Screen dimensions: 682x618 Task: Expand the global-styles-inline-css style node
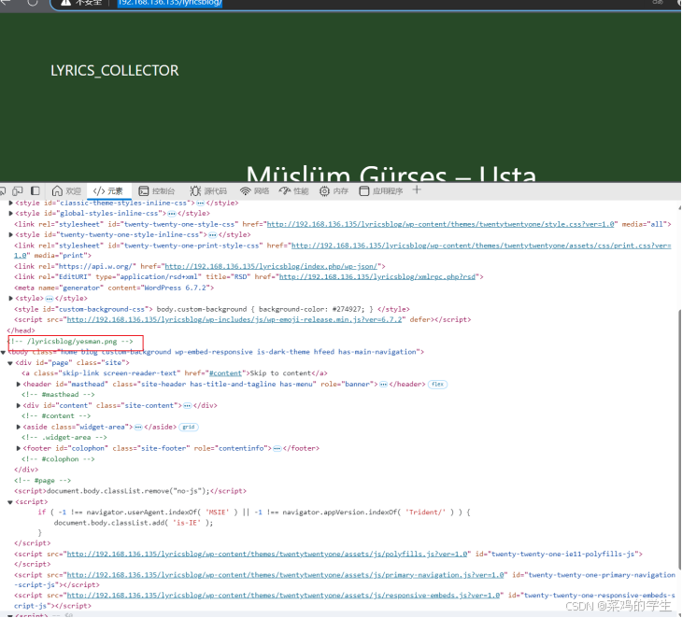pos(11,214)
